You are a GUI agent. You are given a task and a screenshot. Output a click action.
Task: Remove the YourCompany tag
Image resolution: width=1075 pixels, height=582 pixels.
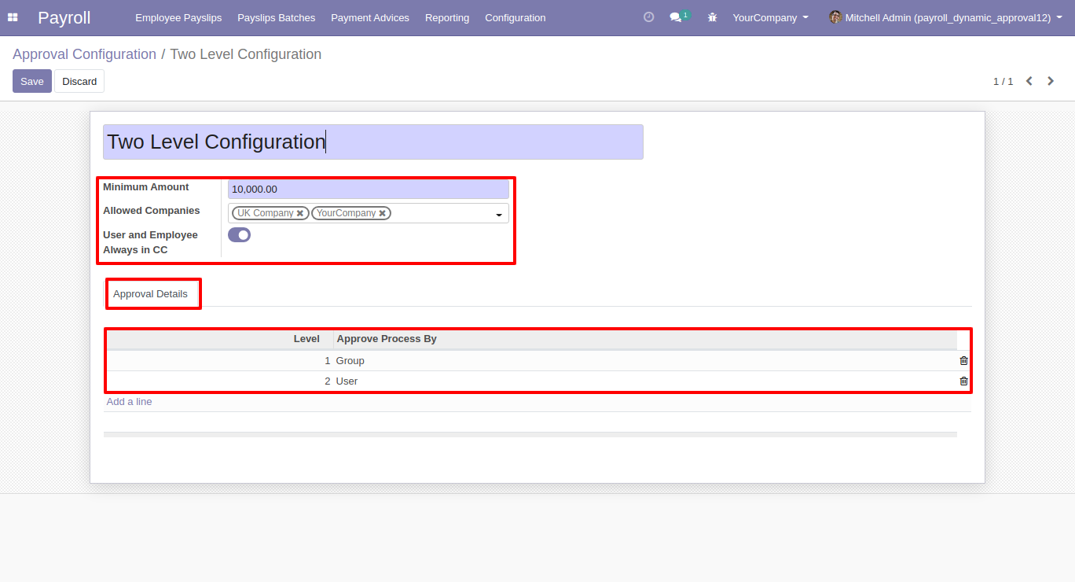coord(382,213)
